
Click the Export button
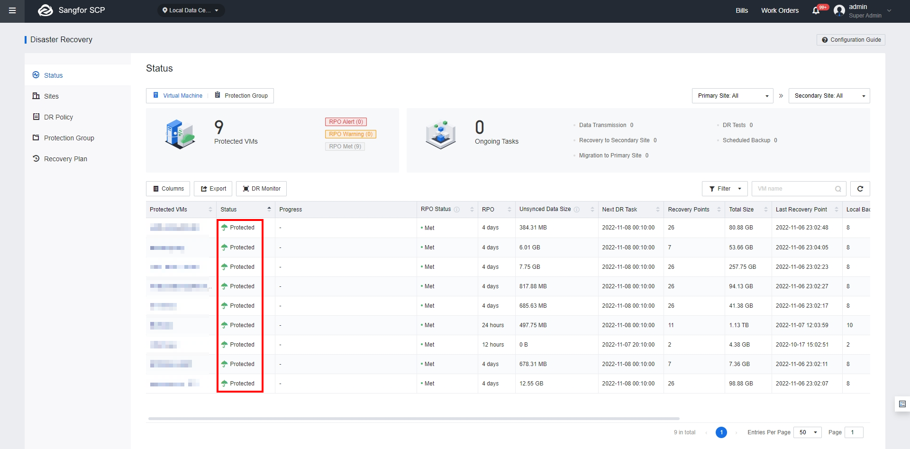point(213,189)
